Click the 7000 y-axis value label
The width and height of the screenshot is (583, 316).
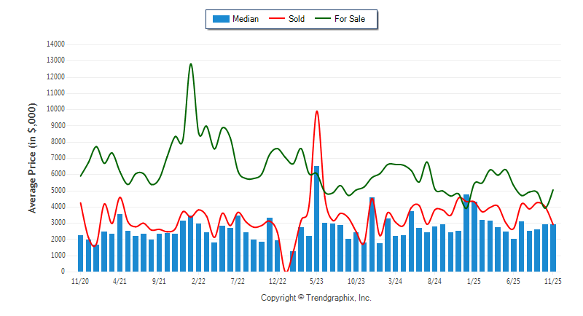tap(57, 158)
